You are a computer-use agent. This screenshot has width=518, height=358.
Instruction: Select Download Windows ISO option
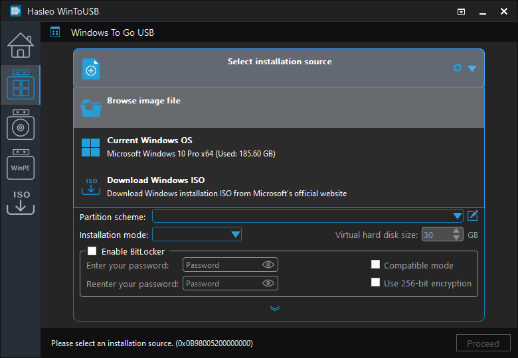279,187
